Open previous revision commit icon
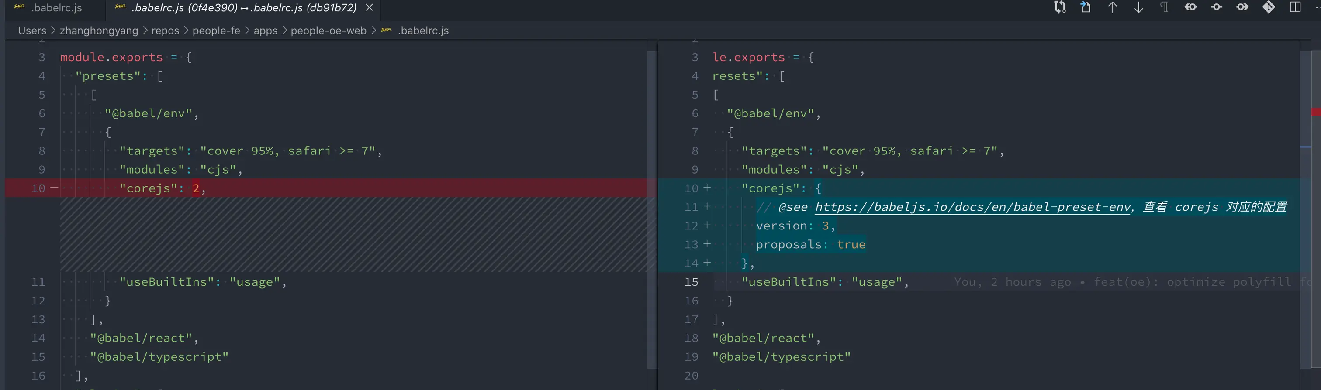The height and width of the screenshot is (390, 1321). (x=1191, y=7)
